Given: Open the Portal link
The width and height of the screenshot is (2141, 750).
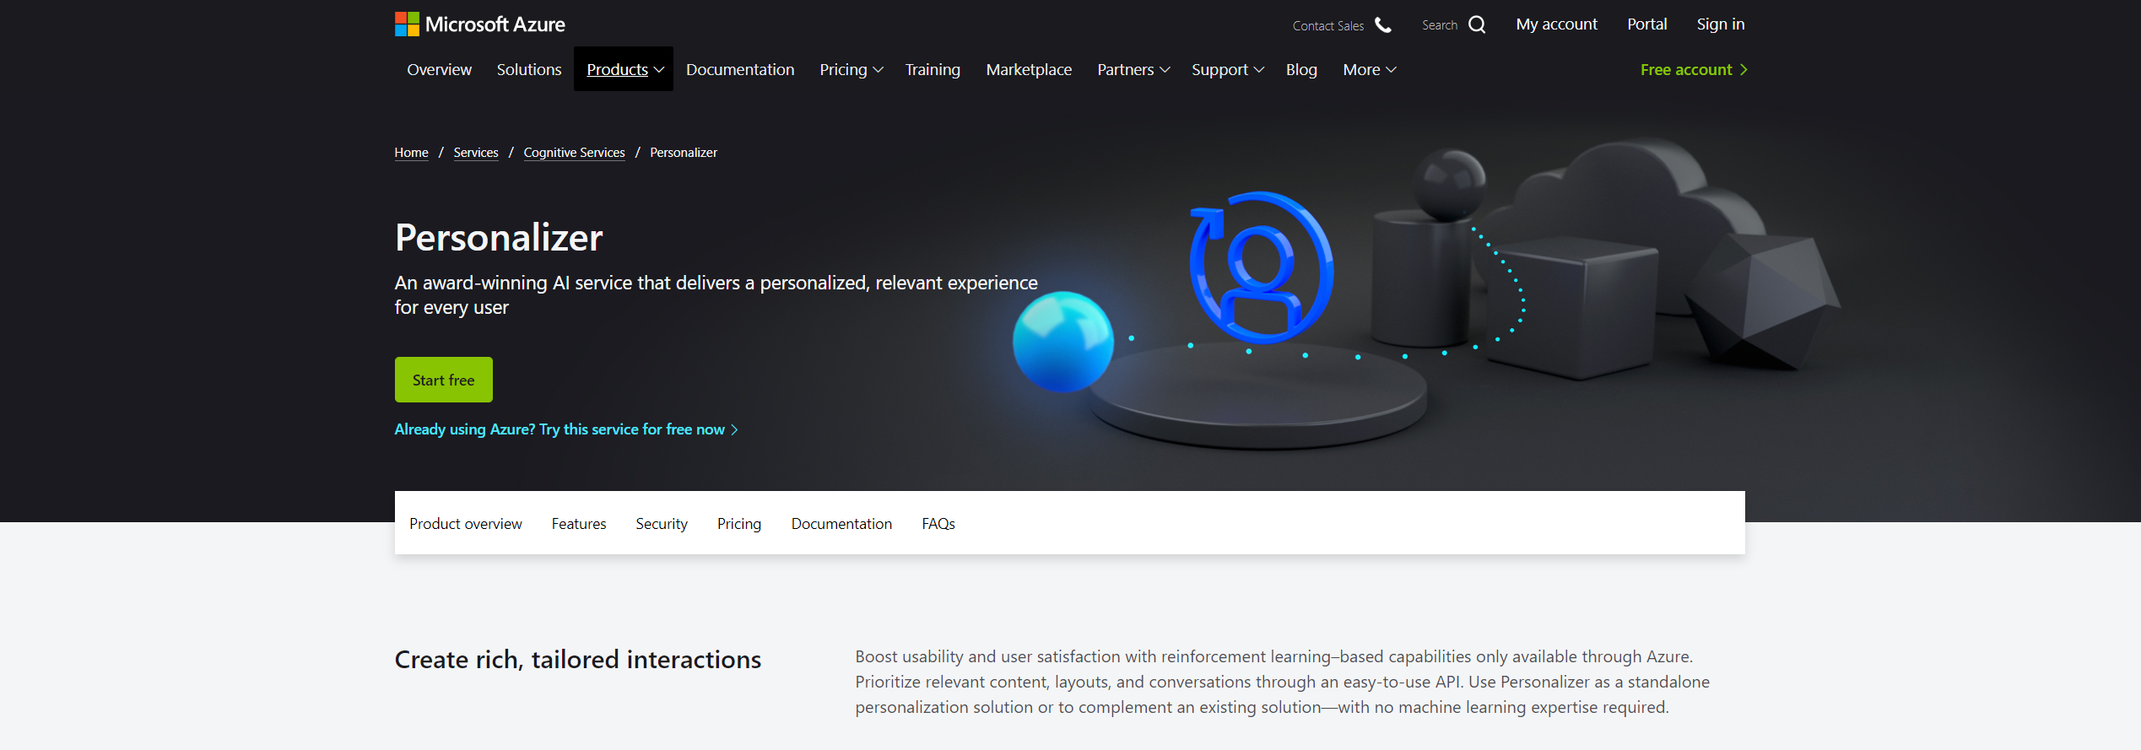Looking at the screenshot, I should [1646, 24].
